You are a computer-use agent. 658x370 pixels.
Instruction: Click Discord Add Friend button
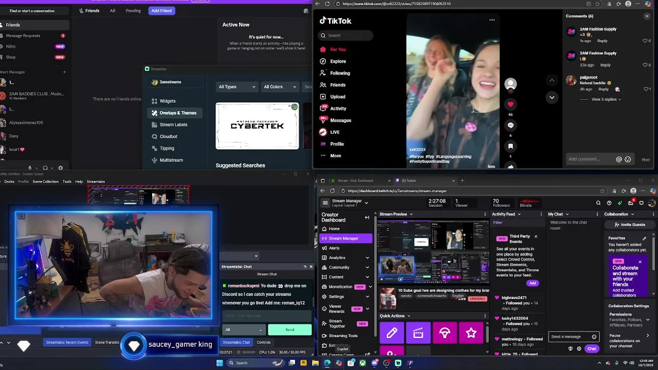[161, 11]
